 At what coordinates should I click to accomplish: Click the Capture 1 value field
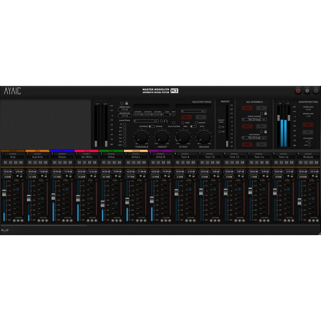click(138, 115)
